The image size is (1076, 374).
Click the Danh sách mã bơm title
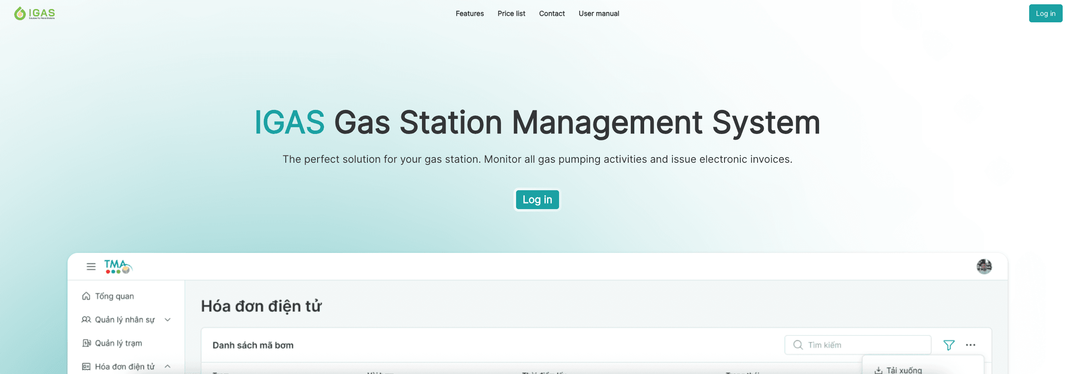click(253, 345)
